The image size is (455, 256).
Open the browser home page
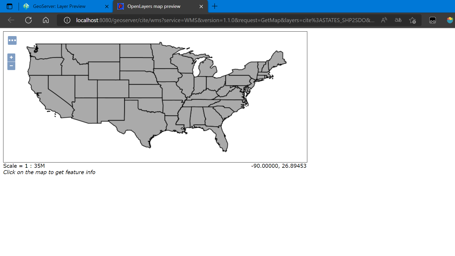46,20
